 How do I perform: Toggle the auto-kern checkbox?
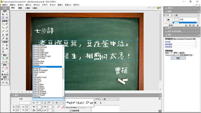click(71, 111)
